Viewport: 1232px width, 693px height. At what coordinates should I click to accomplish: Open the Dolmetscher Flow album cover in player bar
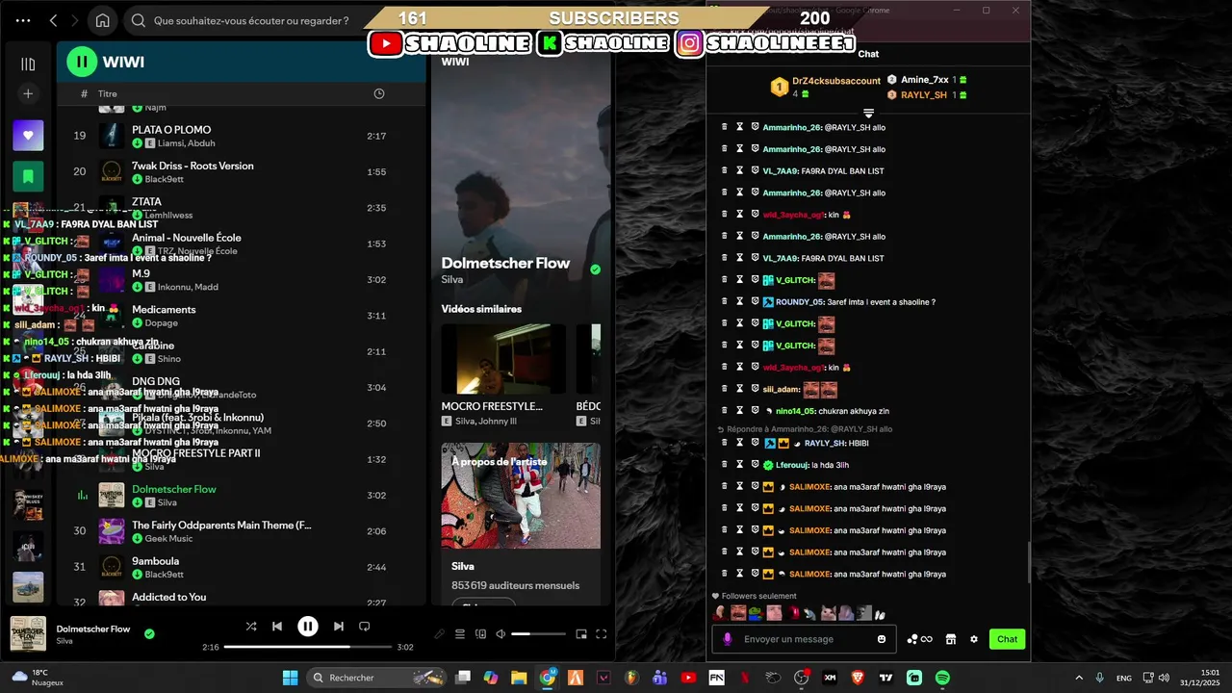click(x=28, y=634)
